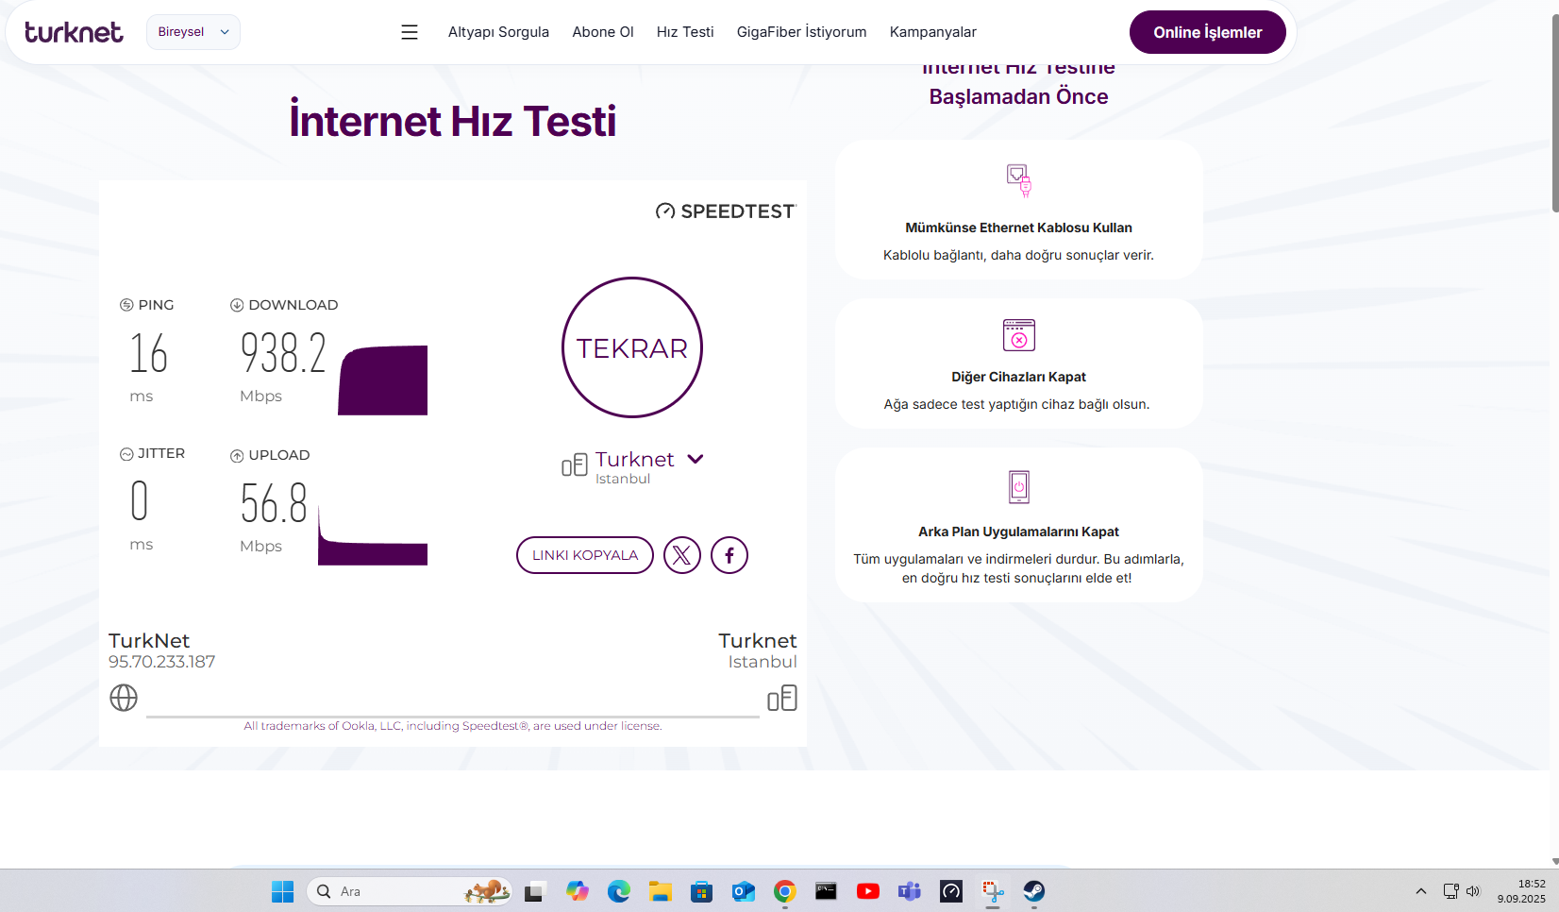This screenshot has width=1559, height=912.
Task: Click the upload speed graph
Action: click(x=373, y=535)
